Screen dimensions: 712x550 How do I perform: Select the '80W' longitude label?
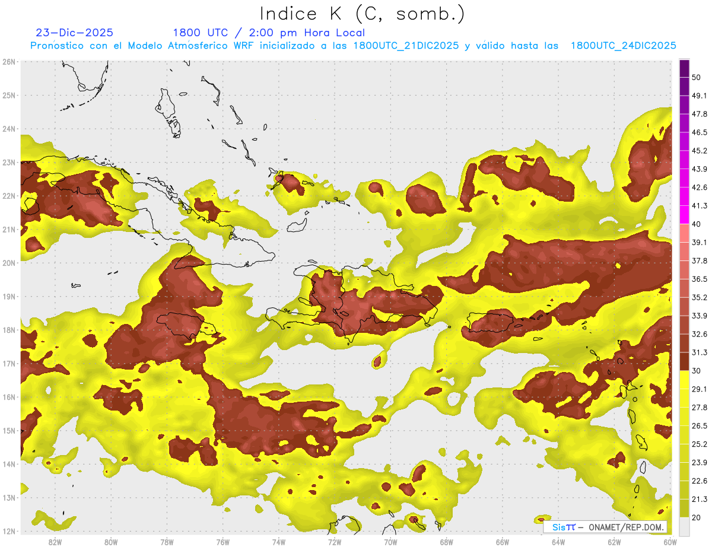click(x=111, y=542)
